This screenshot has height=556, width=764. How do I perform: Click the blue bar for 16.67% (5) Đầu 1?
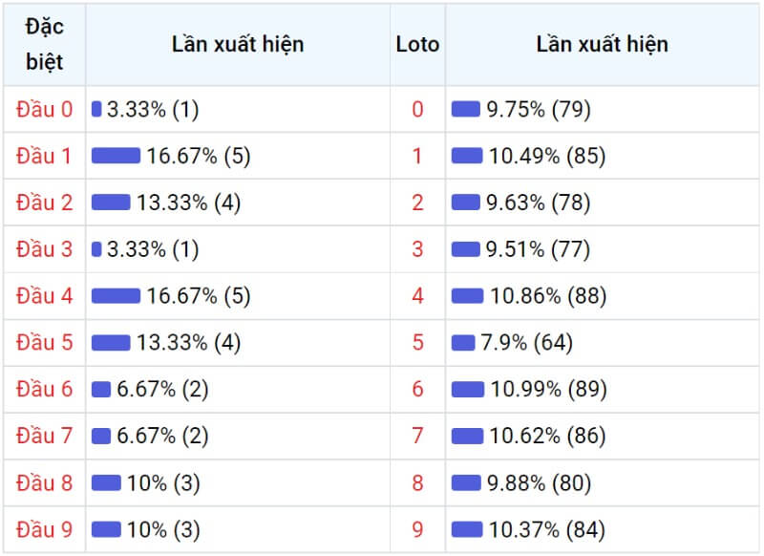[116, 156]
